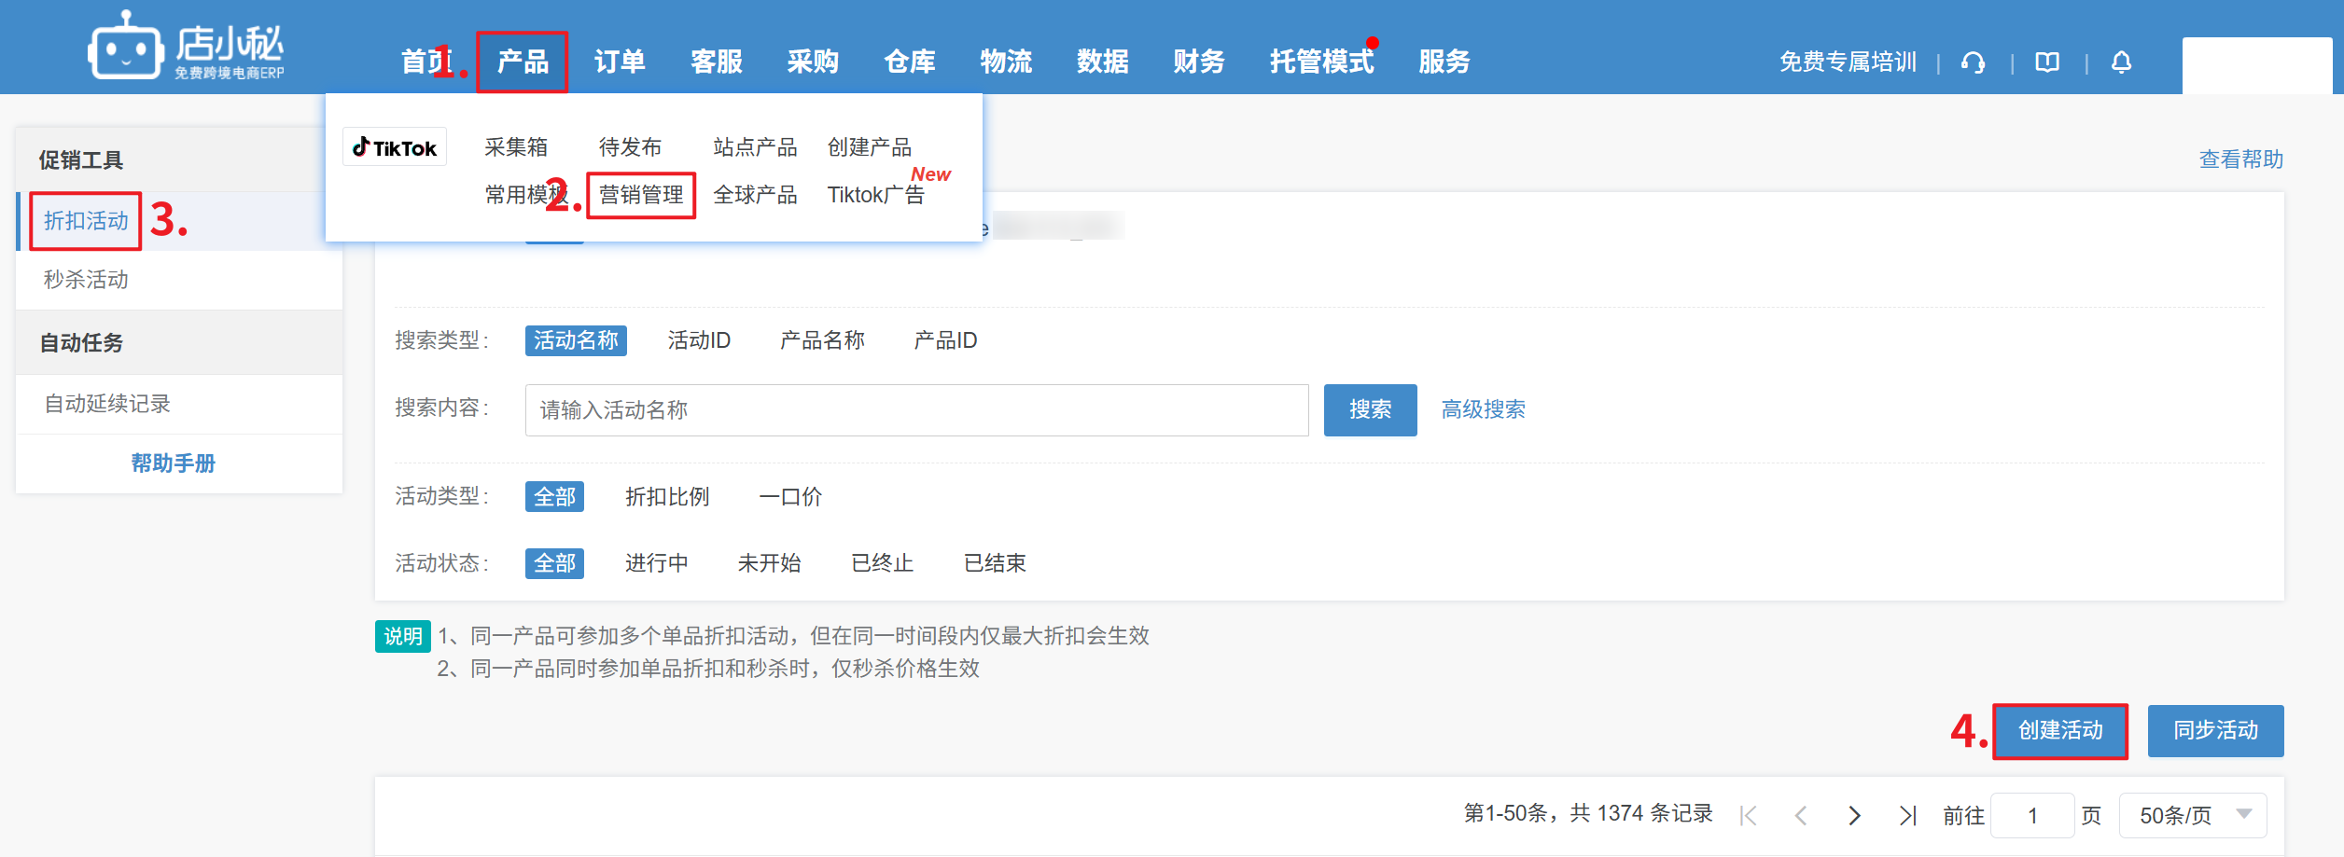Open the notification bell
This screenshot has width=2344, height=857.
2121,62
